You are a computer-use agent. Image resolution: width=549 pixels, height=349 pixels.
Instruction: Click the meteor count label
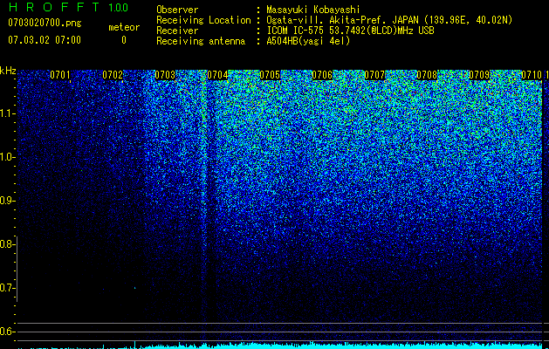click(124, 27)
